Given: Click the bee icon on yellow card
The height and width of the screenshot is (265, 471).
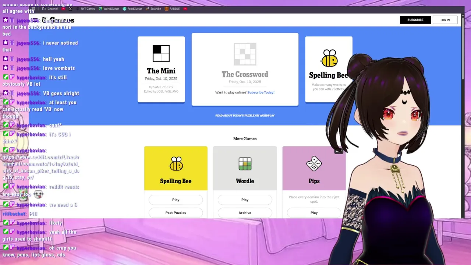Looking at the screenshot, I should 176,164.
